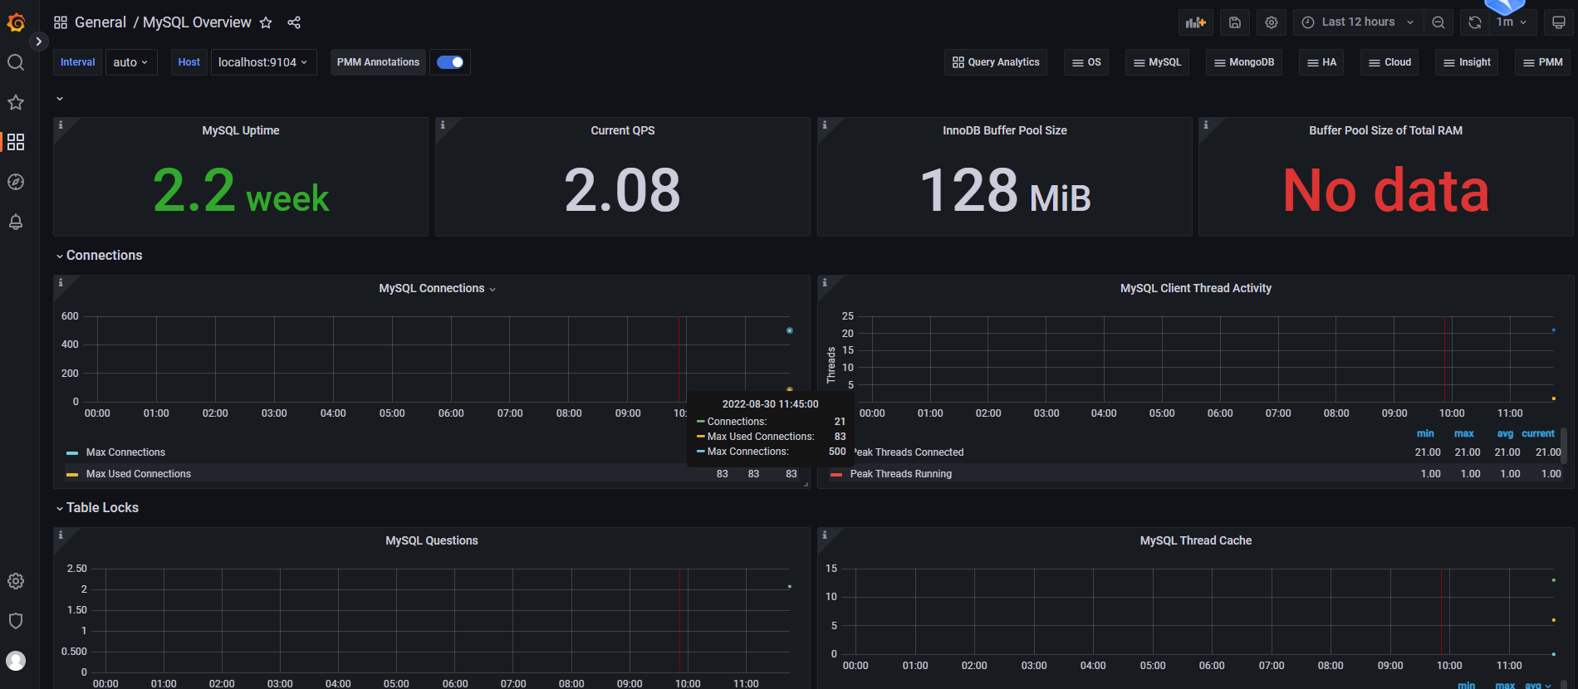Open the Insight dashboards menu
Screen dimensions: 1578x689
click(1467, 62)
